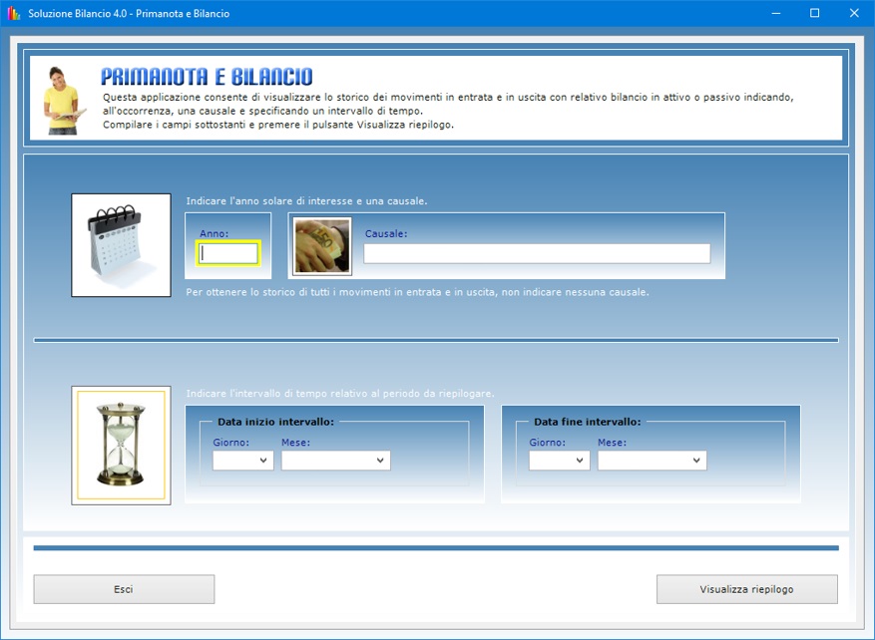Open the Giorno dropdown for Data inizio intervallo
The image size is (875, 640).
tap(242, 461)
